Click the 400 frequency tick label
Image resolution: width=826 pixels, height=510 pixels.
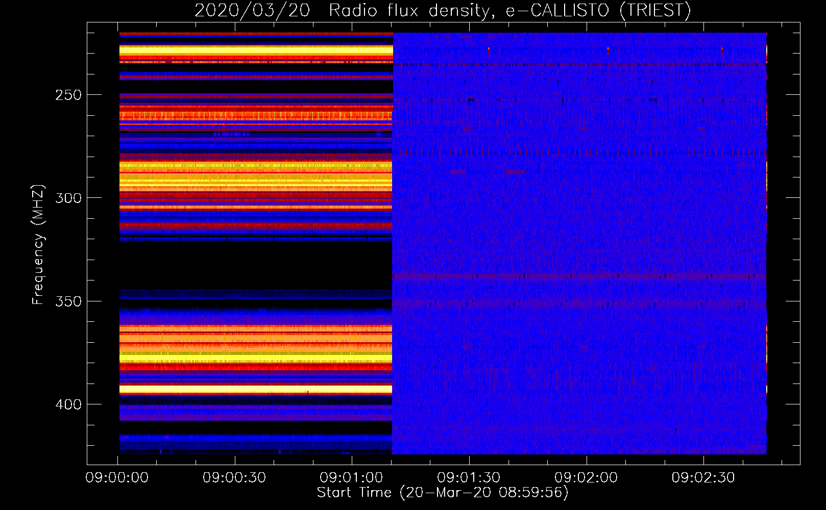point(68,404)
